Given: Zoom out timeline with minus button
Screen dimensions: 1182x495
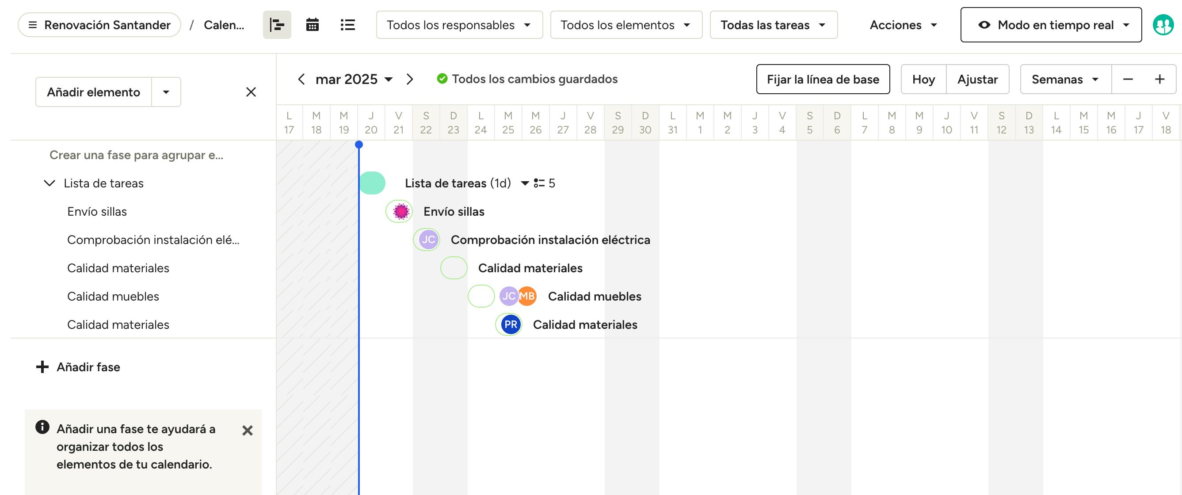Looking at the screenshot, I should coord(1127,80).
